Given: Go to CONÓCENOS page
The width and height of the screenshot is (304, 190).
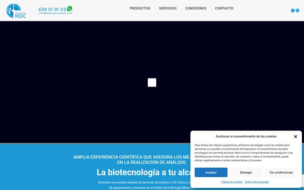Looking at the screenshot, I should click(x=195, y=8).
